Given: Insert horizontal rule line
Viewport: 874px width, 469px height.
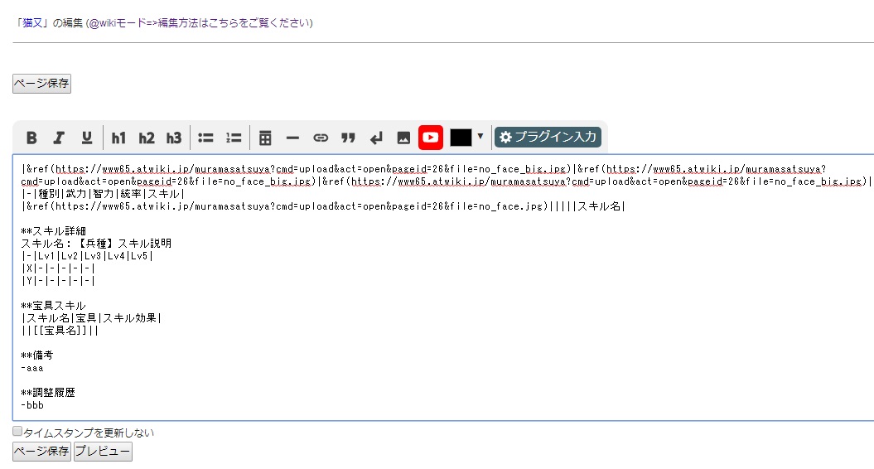Looking at the screenshot, I should (x=292, y=138).
